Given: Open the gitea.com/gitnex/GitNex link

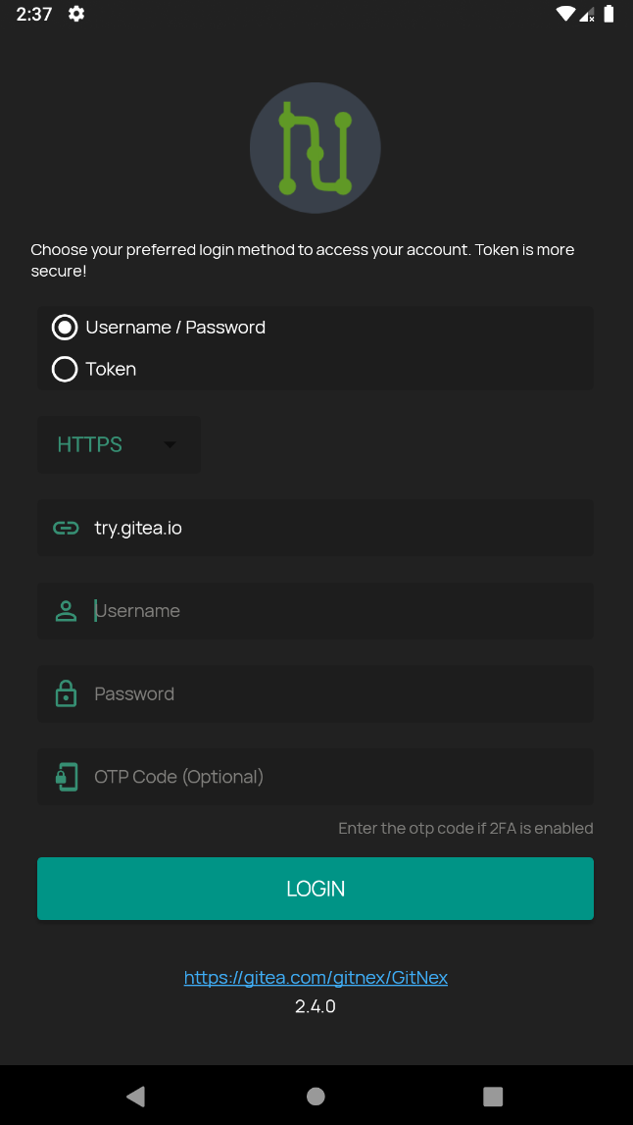Looking at the screenshot, I should [x=316, y=978].
